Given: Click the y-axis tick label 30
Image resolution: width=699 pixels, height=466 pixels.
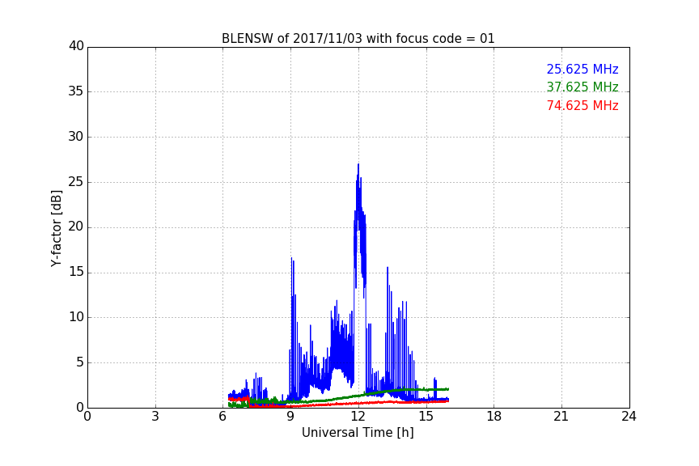Looking at the screenshot, I should pyautogui.click(x=76, y=137).
